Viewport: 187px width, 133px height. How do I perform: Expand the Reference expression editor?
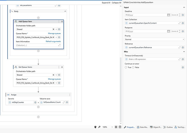point(179,47)
